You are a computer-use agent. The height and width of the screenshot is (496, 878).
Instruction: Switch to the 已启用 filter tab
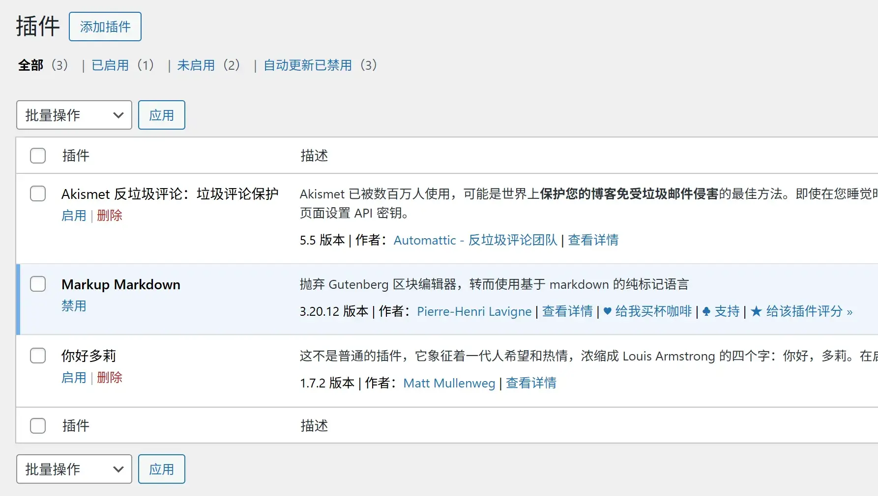tap(110, 65)
